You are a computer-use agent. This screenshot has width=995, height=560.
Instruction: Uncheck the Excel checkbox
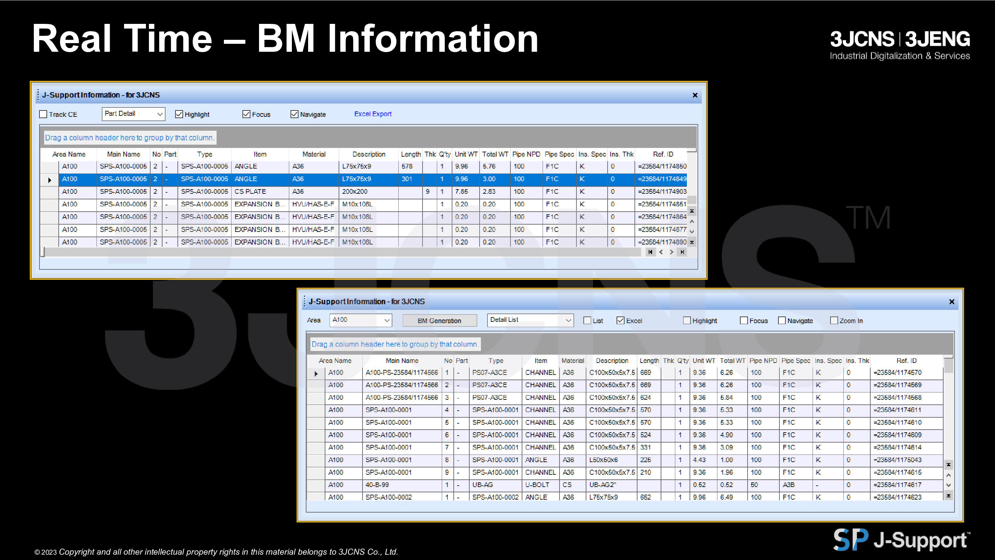click(x=620, y=320)
